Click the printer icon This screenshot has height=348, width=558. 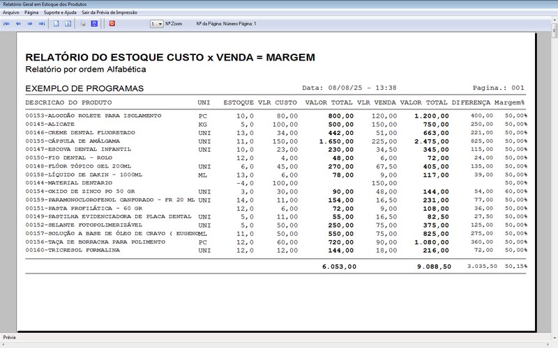point(82,24)
